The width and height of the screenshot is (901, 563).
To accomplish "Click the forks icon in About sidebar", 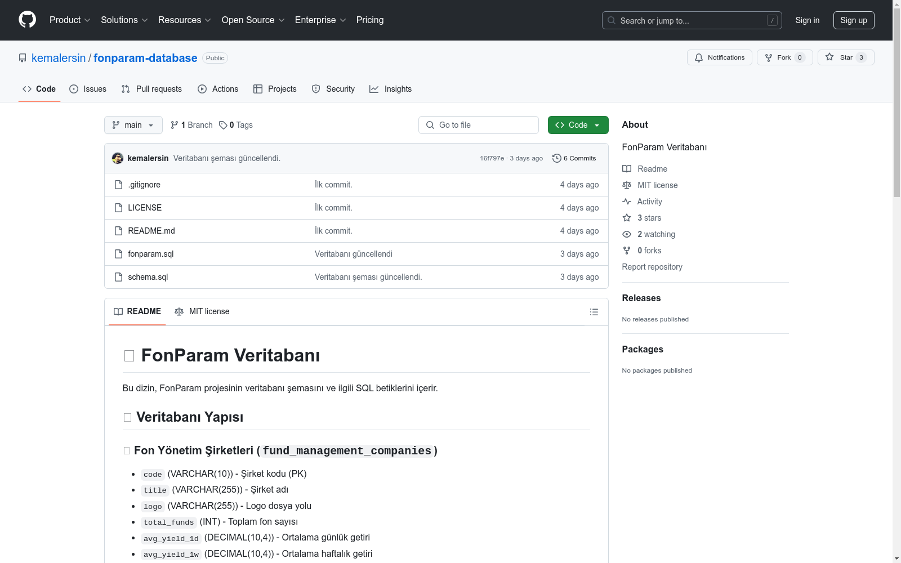I will click(x=627, y=251).
